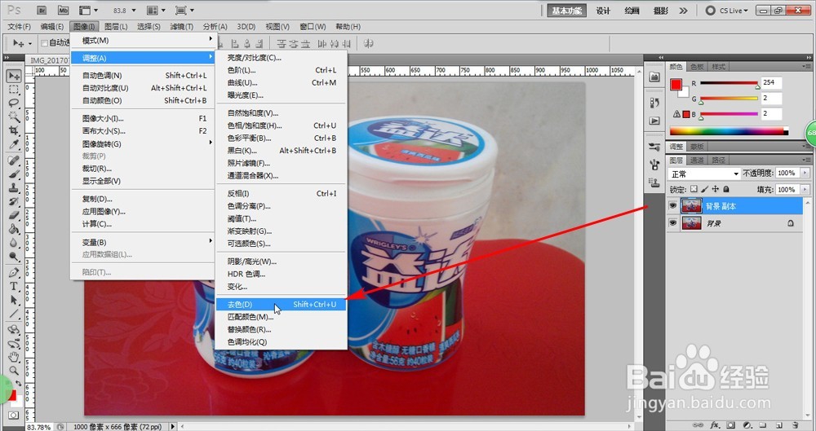Open zoom level 83.8 dropdown

pos(134,11)
